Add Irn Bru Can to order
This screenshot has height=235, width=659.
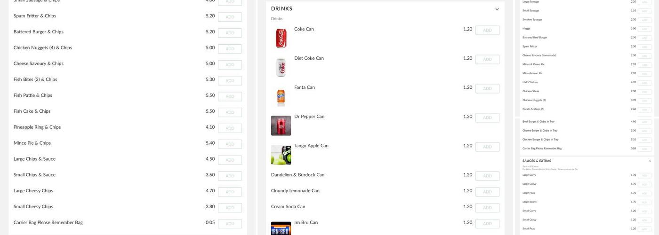click(x=487, y=224)
